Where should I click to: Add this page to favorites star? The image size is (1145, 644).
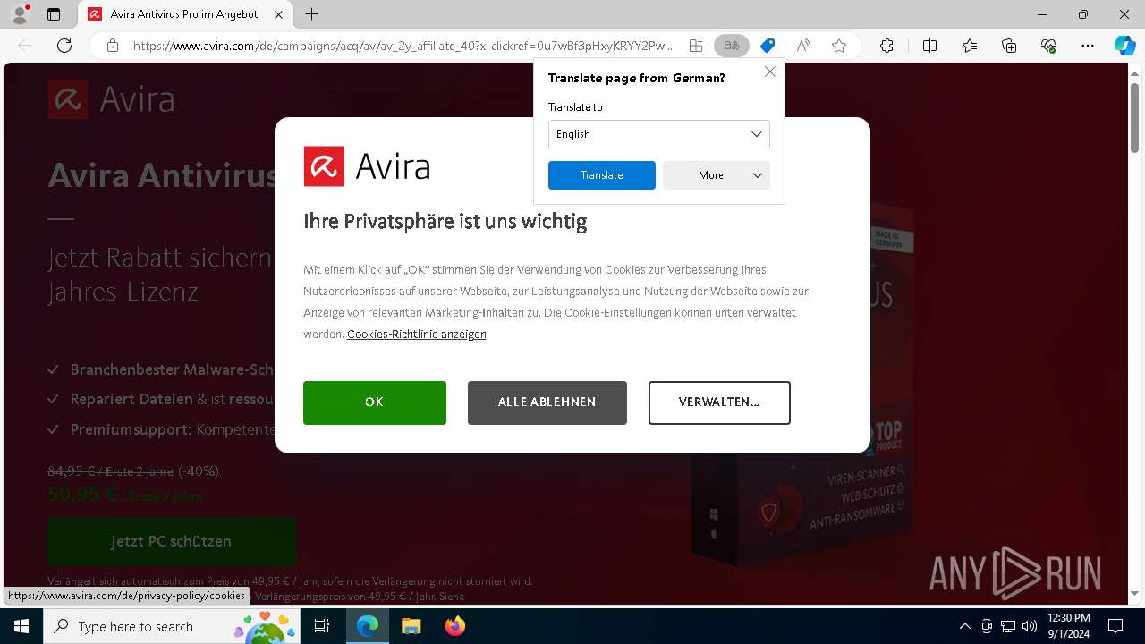coord(839,46)
